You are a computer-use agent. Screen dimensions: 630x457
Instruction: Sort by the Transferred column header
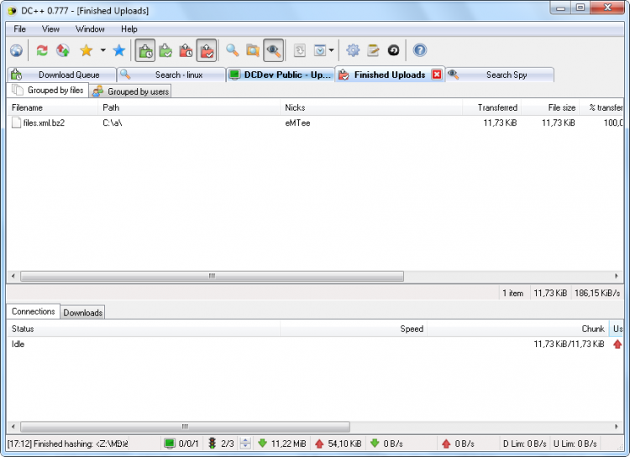pos(491,107)
